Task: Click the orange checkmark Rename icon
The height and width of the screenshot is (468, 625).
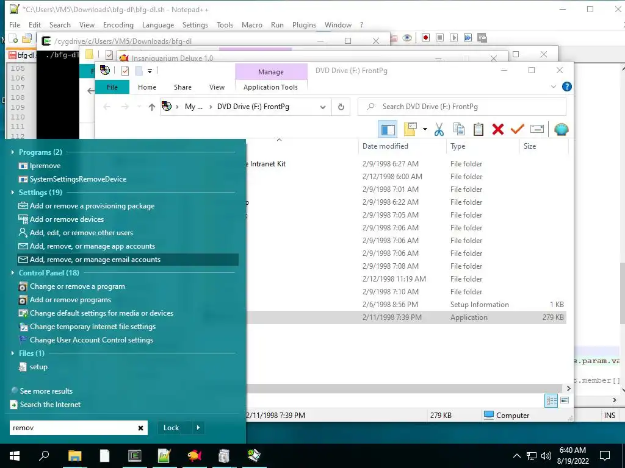Action: pyautogui.click(x=517, y=129)
